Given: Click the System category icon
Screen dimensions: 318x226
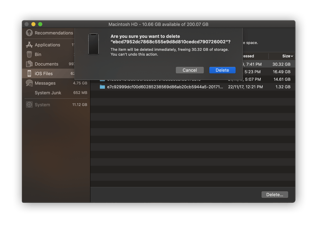Looking at the screenshot, I should click(29, 105).
